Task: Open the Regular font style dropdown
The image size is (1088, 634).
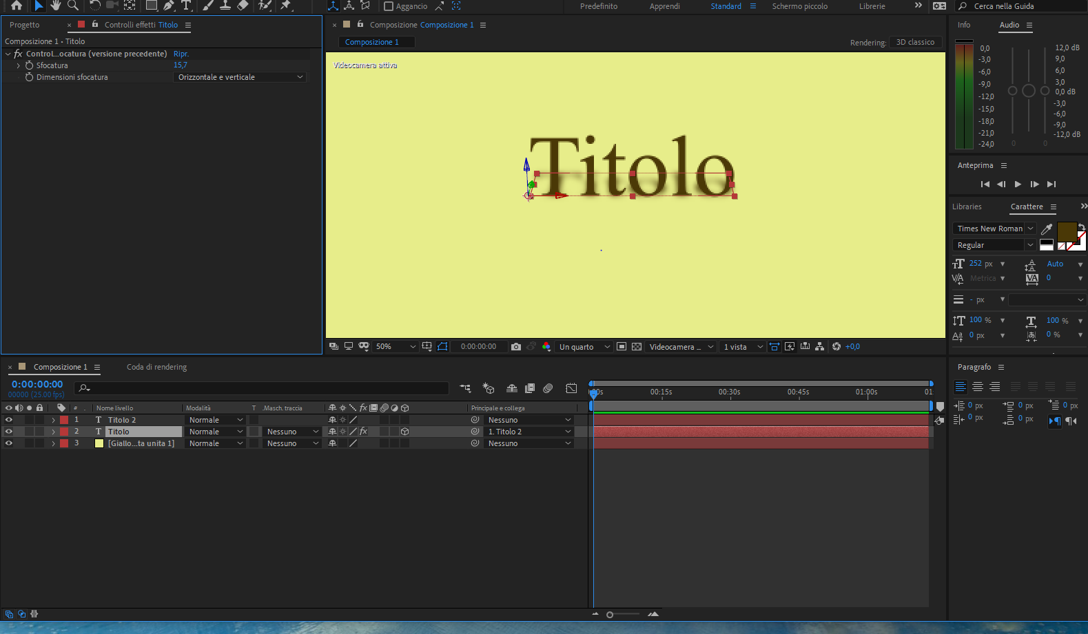Action: point(994,245)
